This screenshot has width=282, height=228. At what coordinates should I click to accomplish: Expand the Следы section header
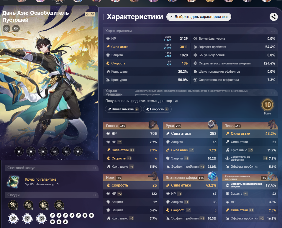pos(52,195)
